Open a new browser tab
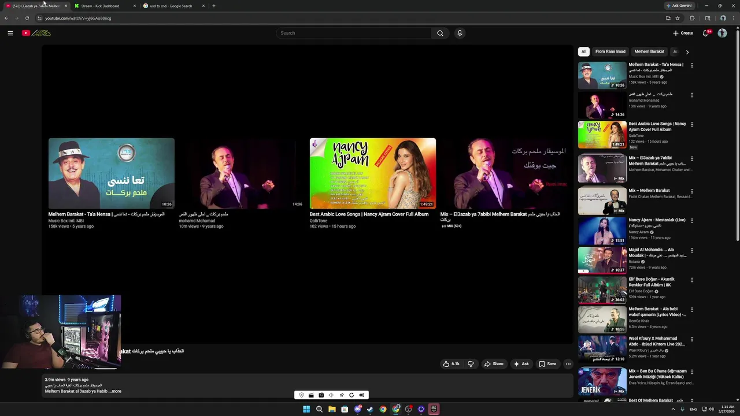The height and width of the screenshot is (416, 740). click(x=214, y=6)
